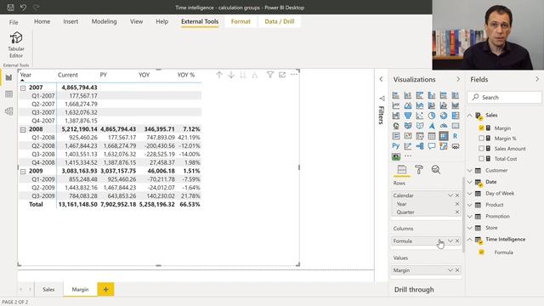
Task: Collapse the 2008 row in matrix
Action: coord(23,129)
